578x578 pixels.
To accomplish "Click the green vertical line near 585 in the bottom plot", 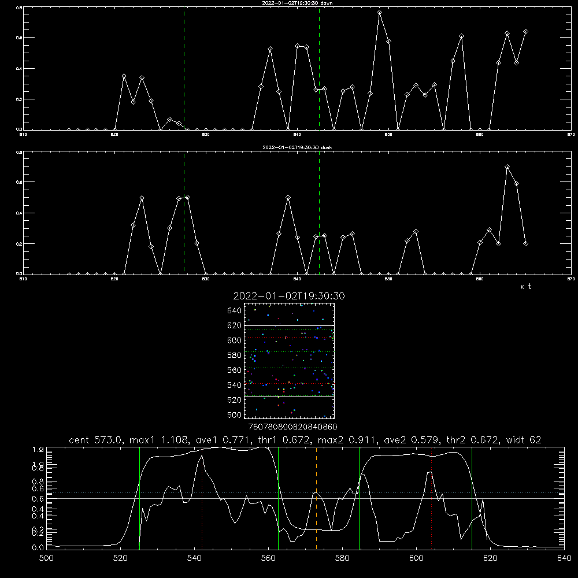I will 359,498.
